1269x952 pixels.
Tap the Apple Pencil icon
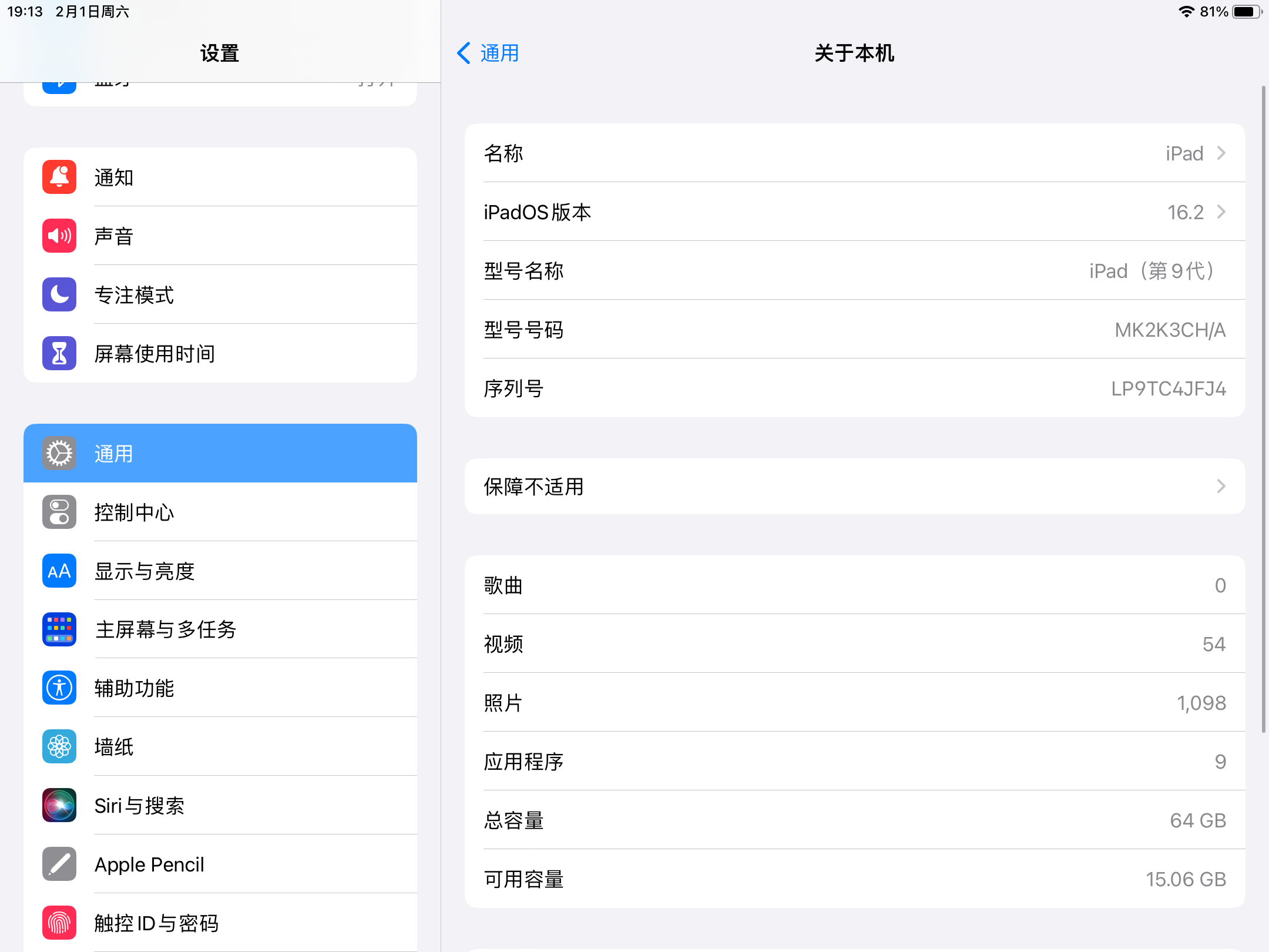point(59,864)
